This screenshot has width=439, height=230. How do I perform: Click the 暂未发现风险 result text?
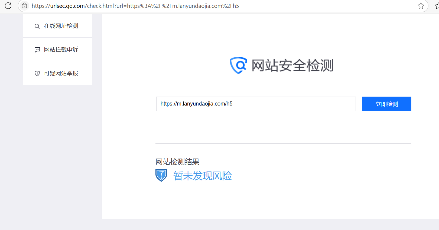click(x=203, y=176)
